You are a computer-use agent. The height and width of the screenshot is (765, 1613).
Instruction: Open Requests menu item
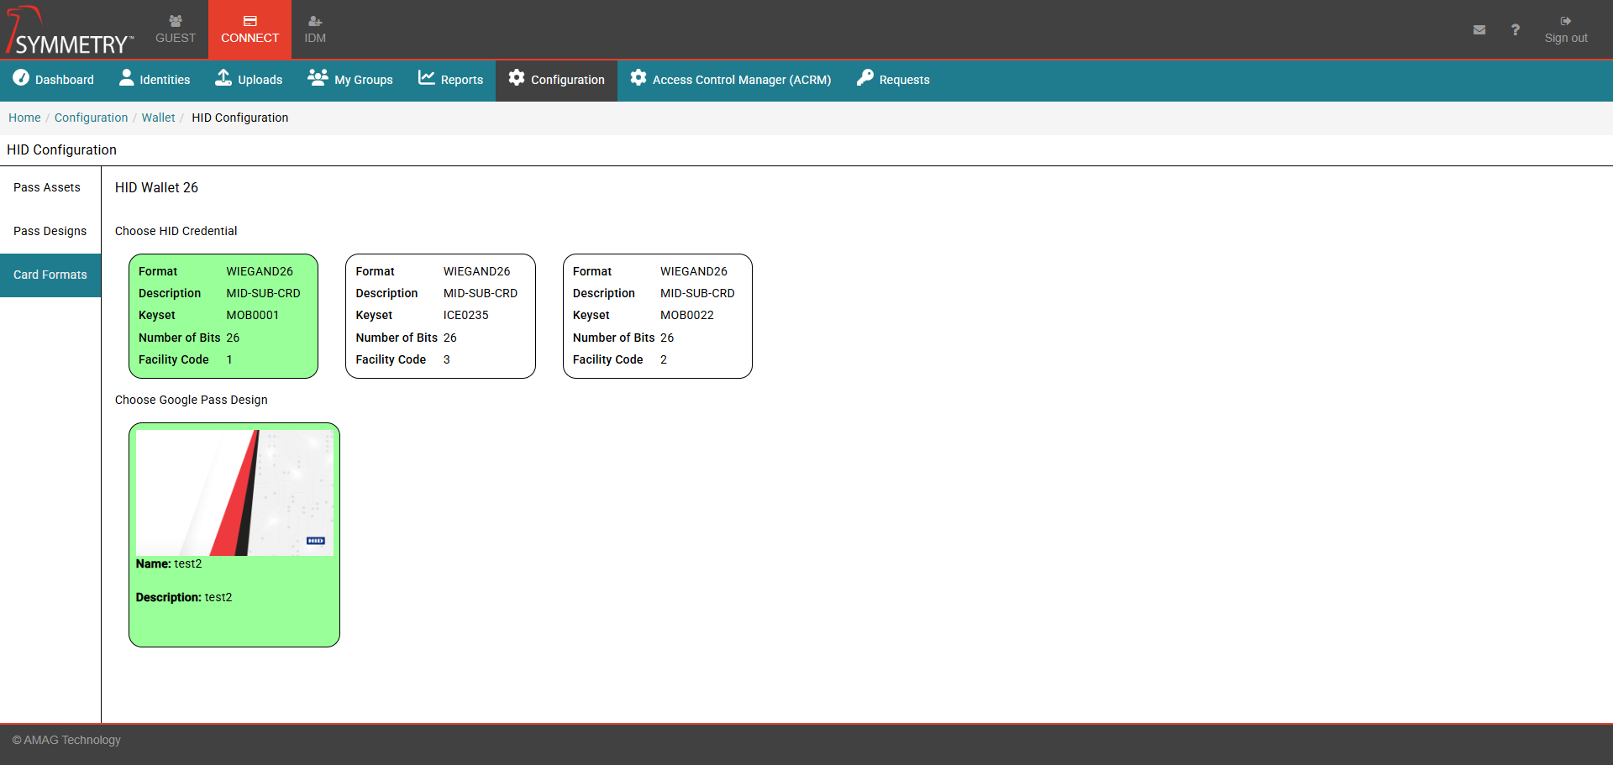[x=893, y=80]
